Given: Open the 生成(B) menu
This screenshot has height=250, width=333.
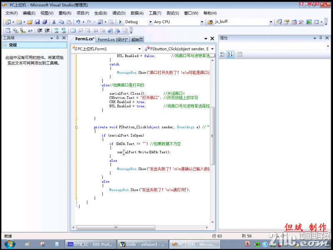Looking at the screenshot, I should (x=101, y=13).
